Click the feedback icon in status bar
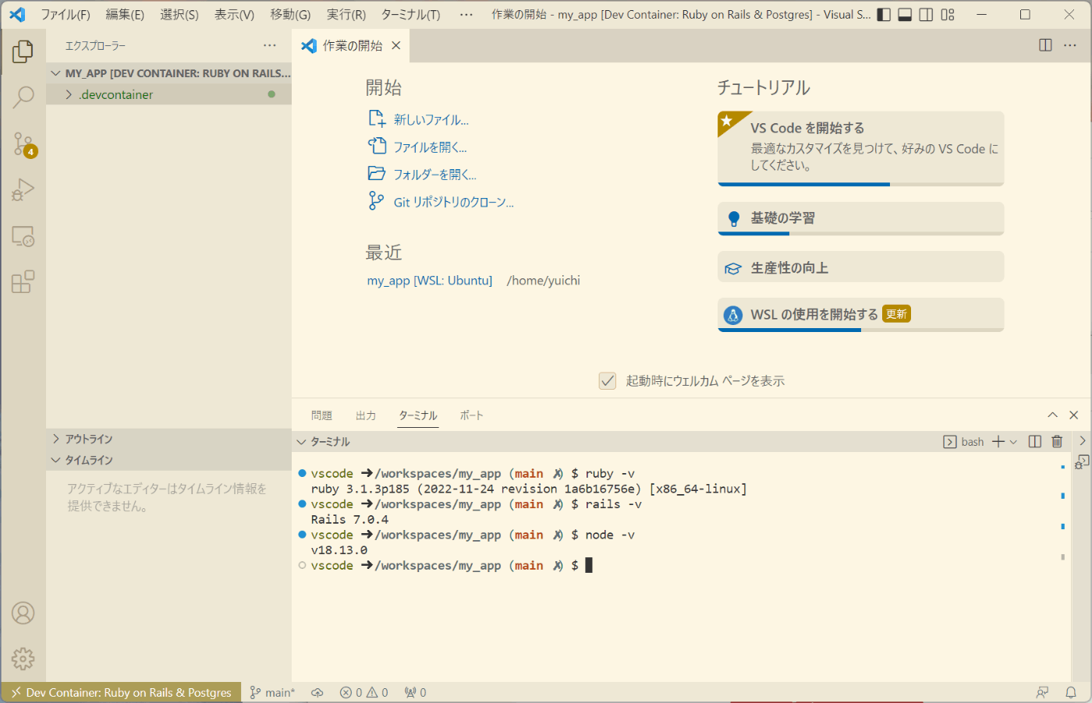The image size is (1092, 703). [1042, 692]
